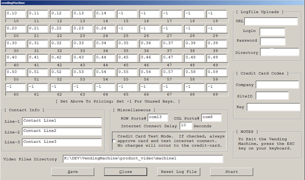The height and width of the screenshot is (180, 305).
Task: Toggle the Credit Card Test Mode checkbox
Action: [114, 141]
